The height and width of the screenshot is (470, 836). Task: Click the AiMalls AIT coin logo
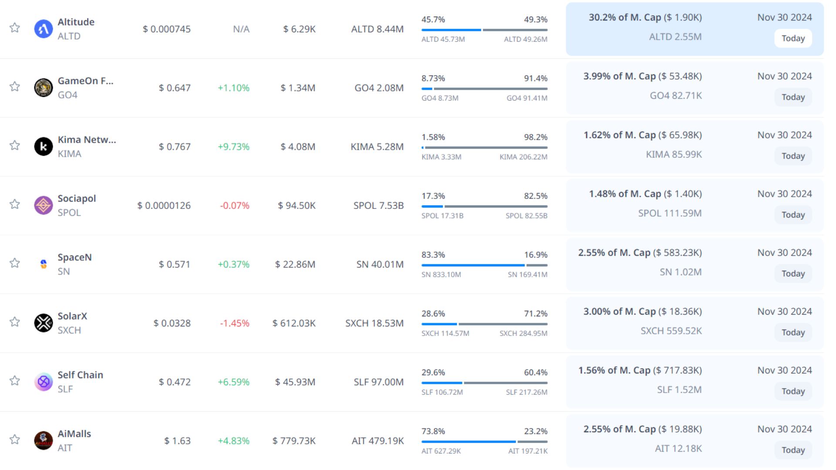(x=44, y=440)
